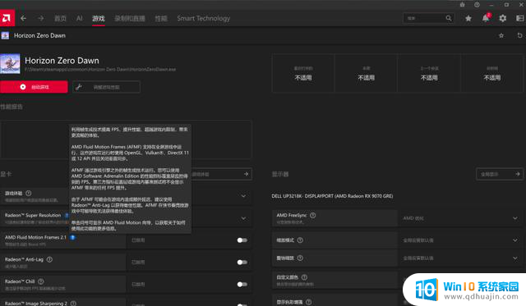The image size is (526, 306).
Task: Go forward with the right arrow
Action: pos(40,18)
